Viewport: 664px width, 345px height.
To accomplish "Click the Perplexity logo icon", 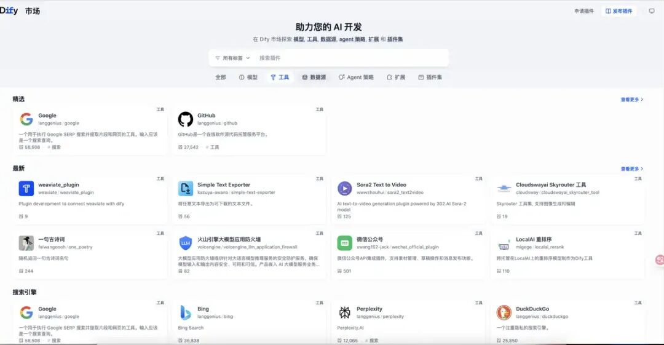I will [x=345, y=312].
